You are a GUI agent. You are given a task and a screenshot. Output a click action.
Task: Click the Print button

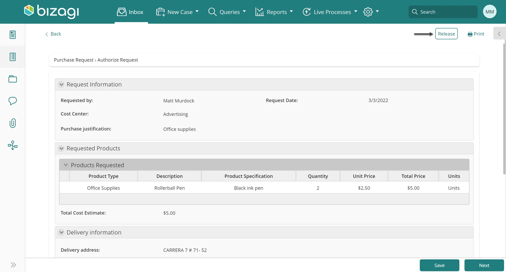point(476,34)
